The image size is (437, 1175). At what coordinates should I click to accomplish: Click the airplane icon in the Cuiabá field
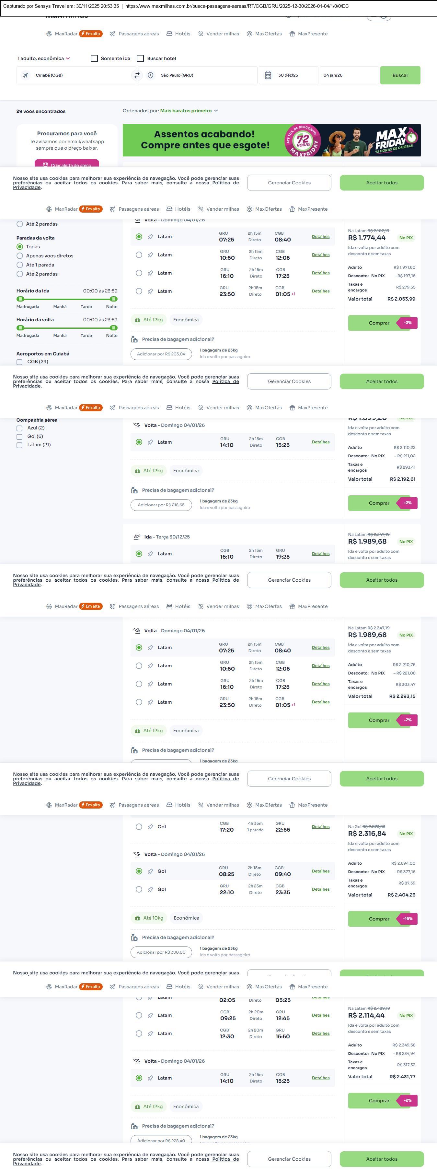pyautogui.click(x=26, y=75)
